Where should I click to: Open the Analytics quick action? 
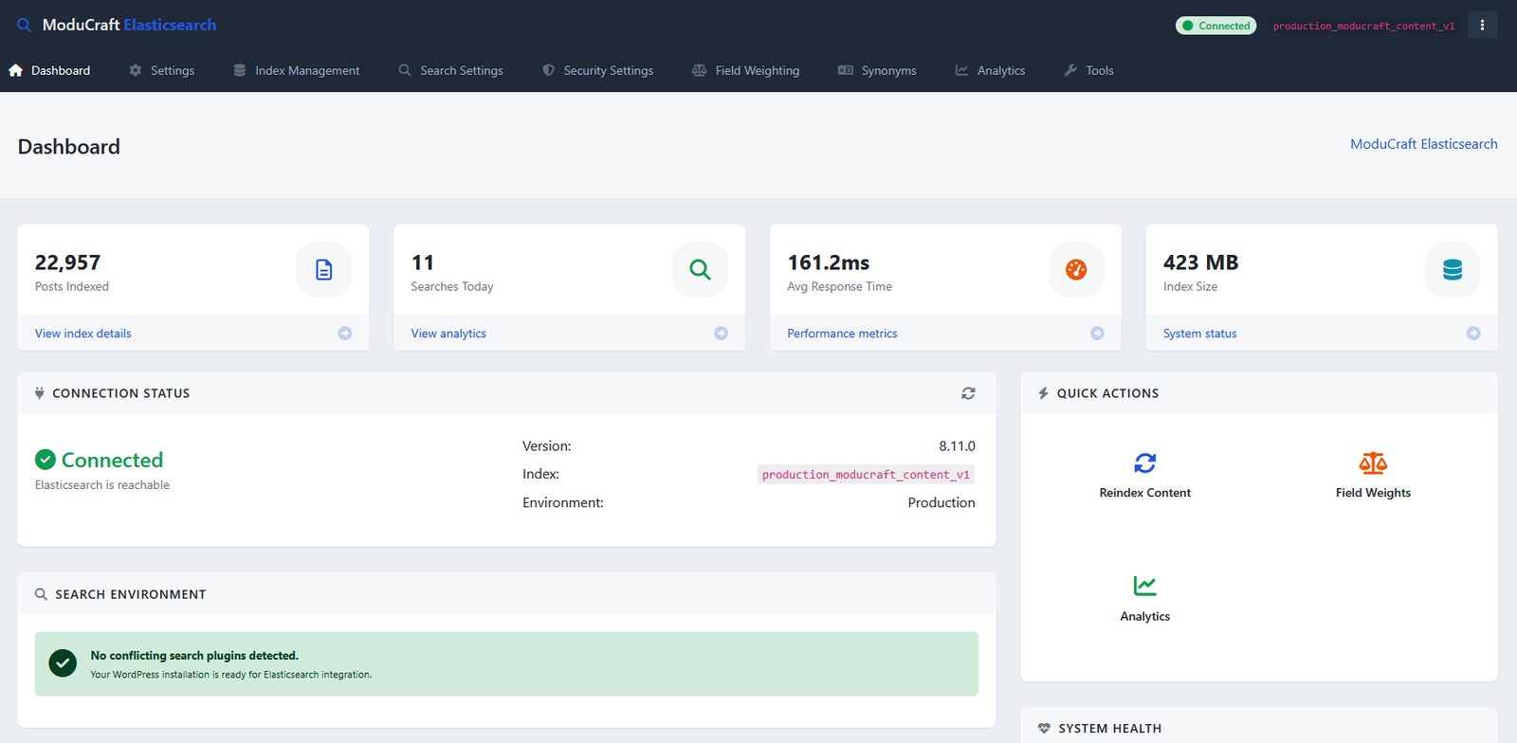(x=1145, y=598)
